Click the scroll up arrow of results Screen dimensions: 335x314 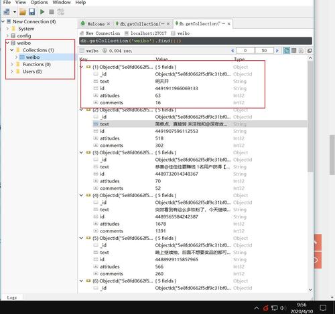[x=310, y=58]
